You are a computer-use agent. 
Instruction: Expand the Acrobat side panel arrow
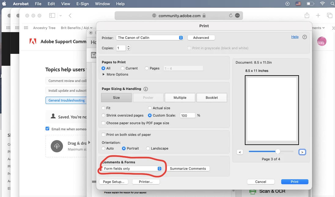[x=89, y=142]
